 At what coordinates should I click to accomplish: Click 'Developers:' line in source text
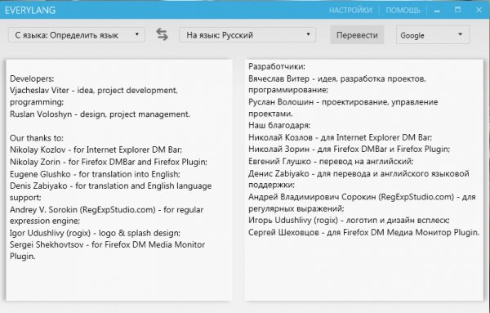(32, 78)
